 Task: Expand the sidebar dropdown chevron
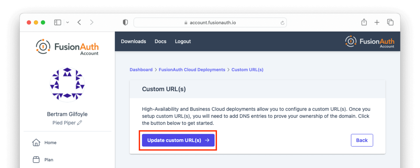[67, 22]
